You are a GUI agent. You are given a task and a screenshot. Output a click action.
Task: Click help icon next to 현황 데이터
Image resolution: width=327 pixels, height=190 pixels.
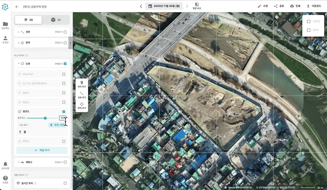pyautogui.click(x=27, y=175)
